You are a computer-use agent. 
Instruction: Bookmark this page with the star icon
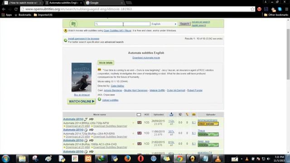pyautogui.click(x=252, y=9)
